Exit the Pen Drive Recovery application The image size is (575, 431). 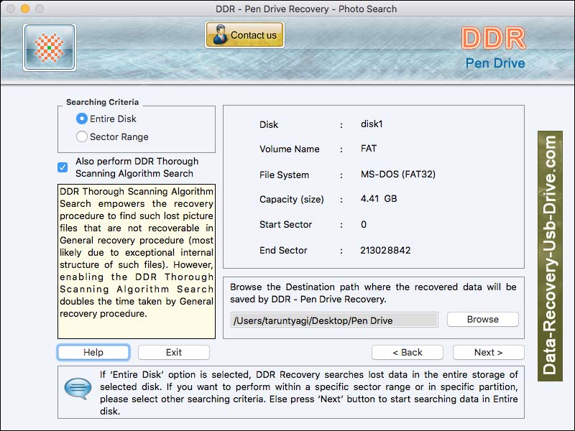click(173, 352)
